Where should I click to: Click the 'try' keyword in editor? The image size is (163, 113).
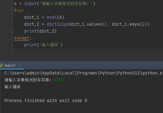tap(18, 11)
